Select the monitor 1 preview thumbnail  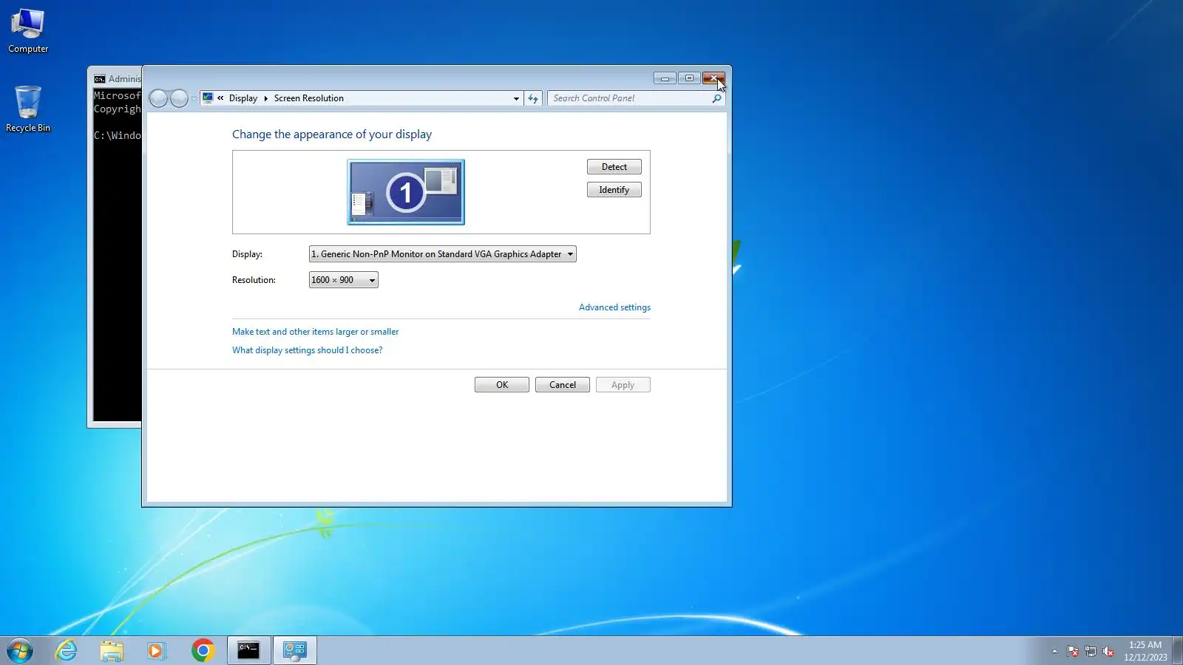[406, 192]
